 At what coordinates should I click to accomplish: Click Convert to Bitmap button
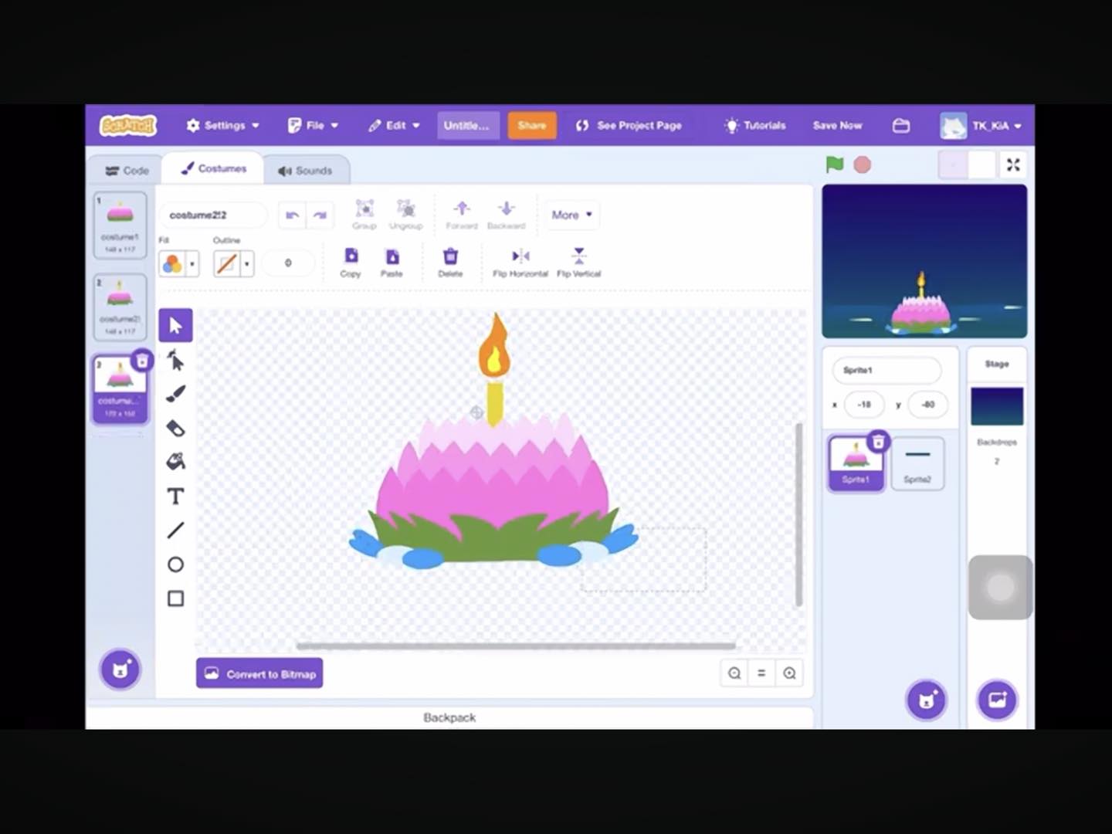tap(259, 673)
